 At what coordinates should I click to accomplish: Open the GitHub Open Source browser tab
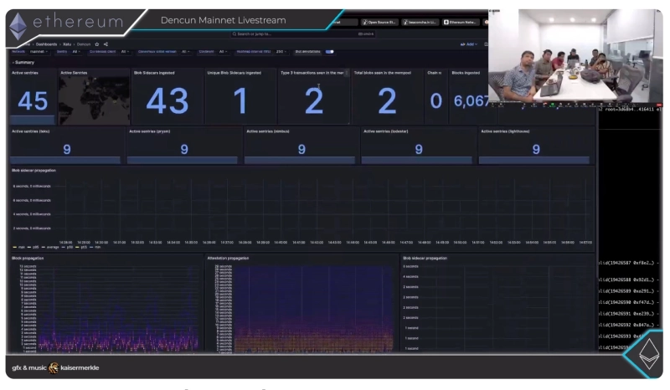381,22
